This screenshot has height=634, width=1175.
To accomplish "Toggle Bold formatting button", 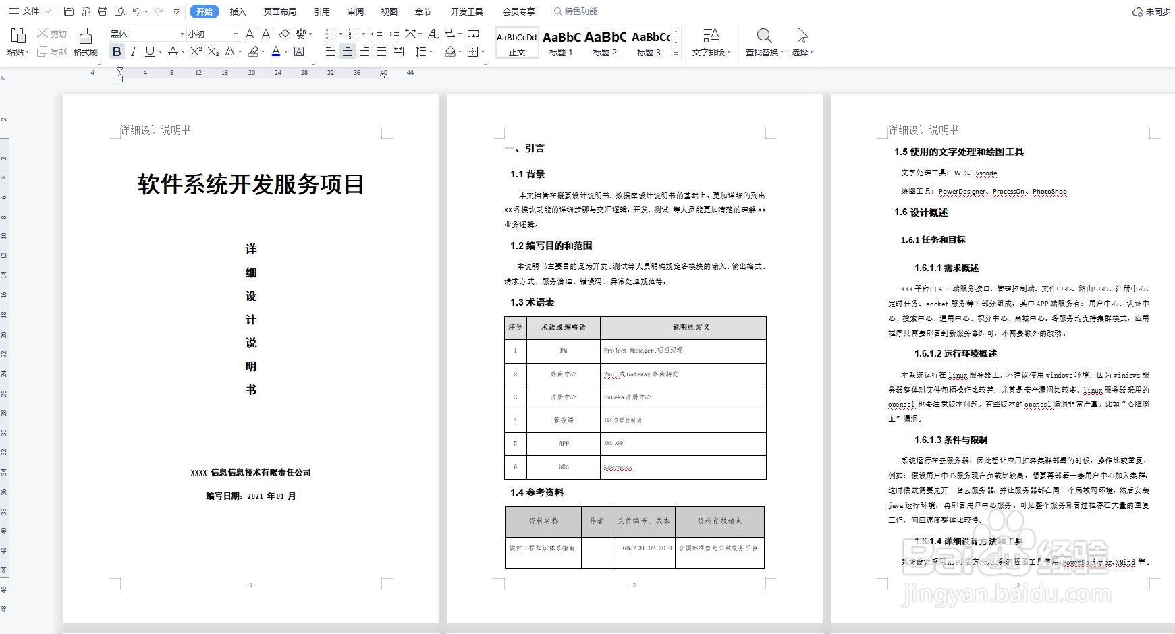I will point(117,51).
